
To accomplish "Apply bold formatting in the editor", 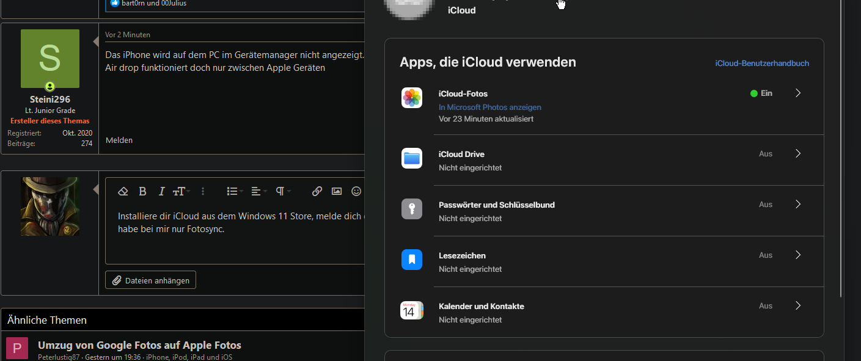I will pos(142,191).
